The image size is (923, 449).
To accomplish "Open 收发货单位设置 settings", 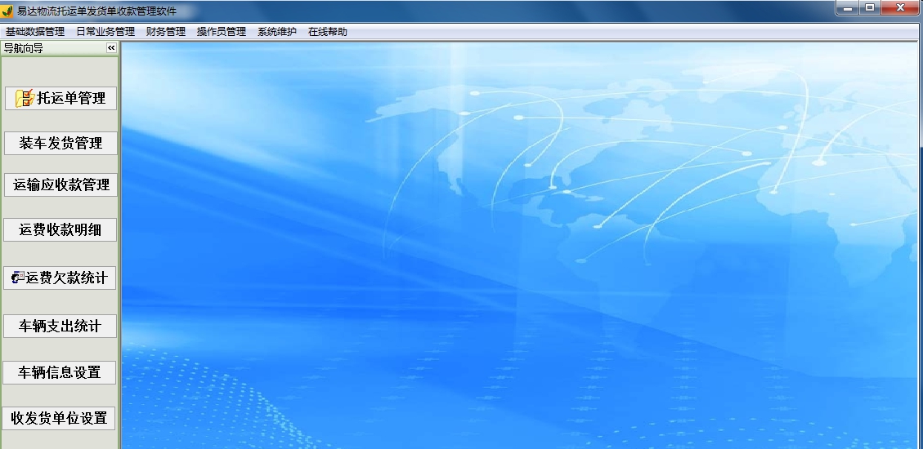I will [x=59, y=419].
